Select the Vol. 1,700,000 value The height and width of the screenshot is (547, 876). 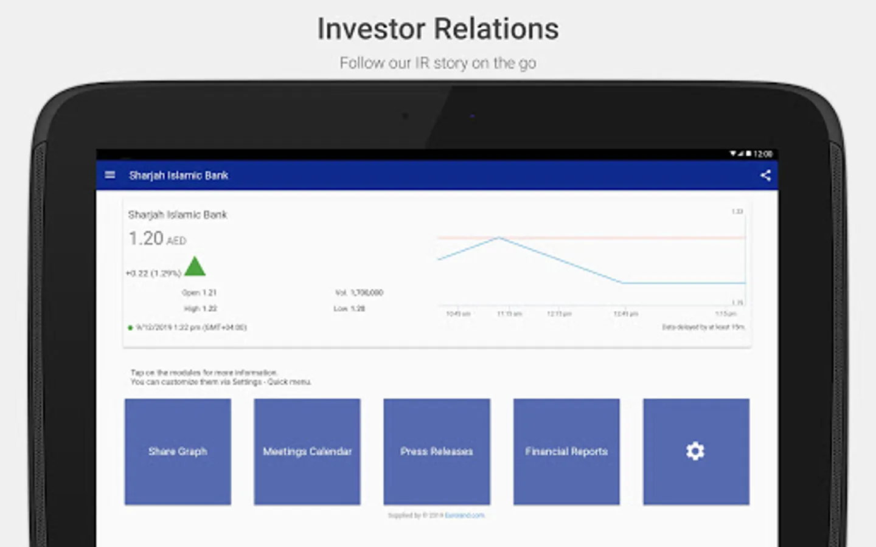point(359,293)
